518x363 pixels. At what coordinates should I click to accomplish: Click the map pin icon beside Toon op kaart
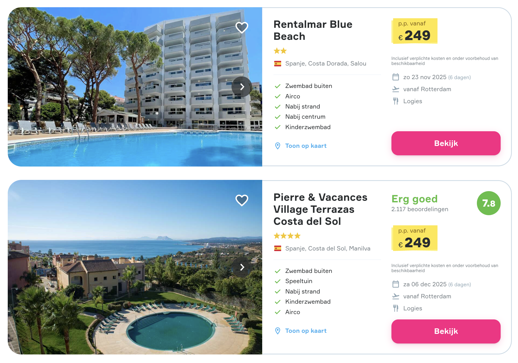278,146
